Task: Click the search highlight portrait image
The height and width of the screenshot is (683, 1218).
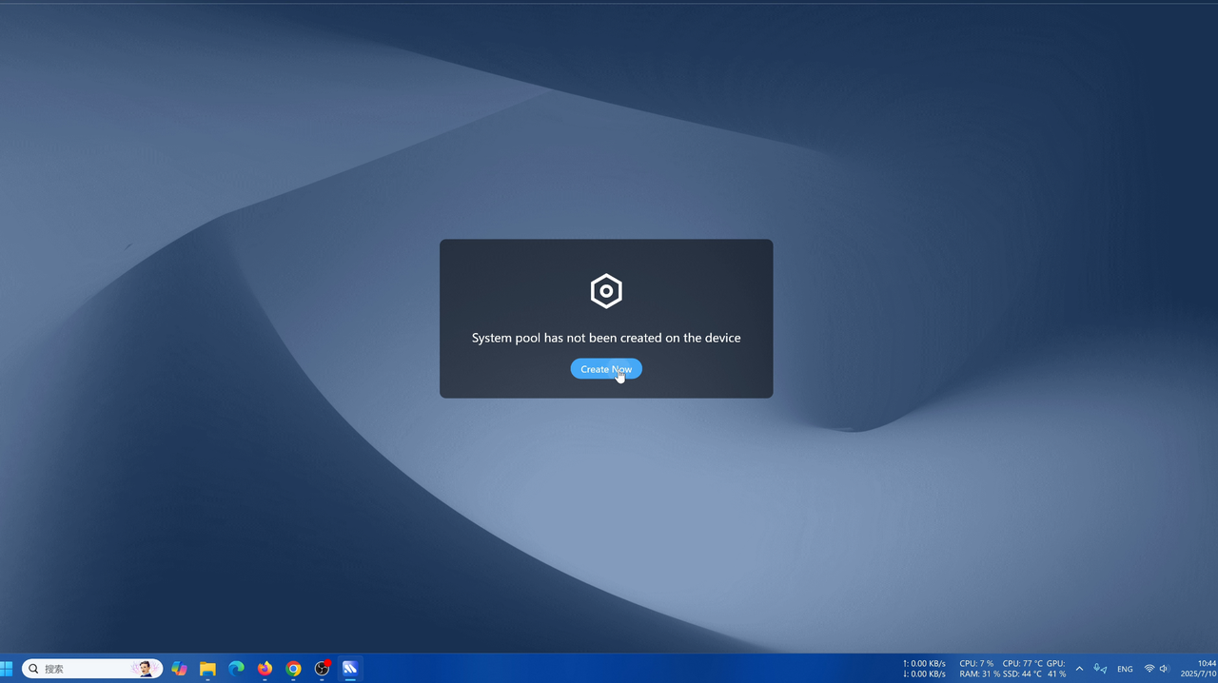Action: click(x=145, y=669)
